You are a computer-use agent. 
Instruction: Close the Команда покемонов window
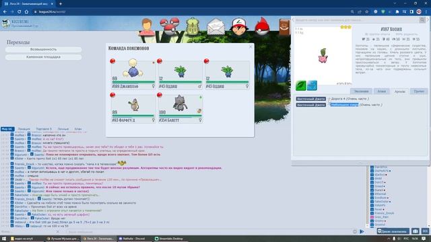click(251, 47)
